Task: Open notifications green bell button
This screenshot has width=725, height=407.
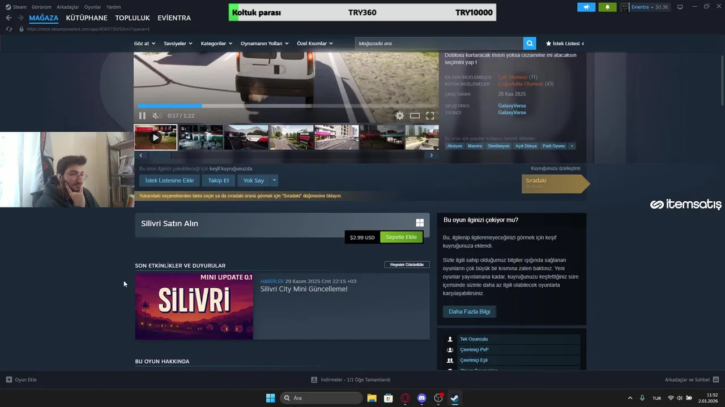Action: click(x=608, y=7)
